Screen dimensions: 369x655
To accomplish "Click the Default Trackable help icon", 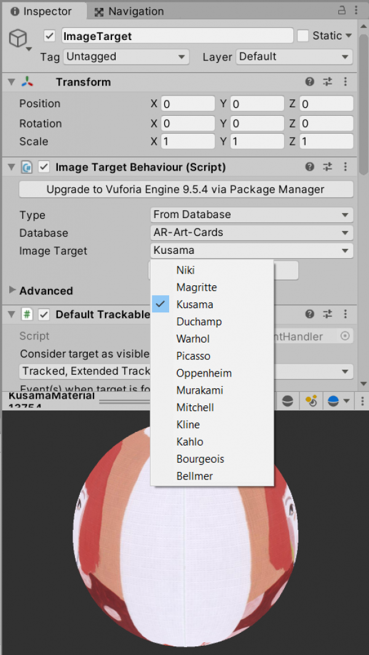I will (x=310, y=314).
